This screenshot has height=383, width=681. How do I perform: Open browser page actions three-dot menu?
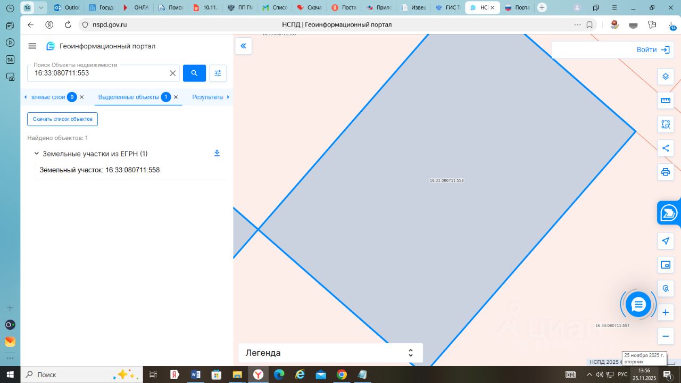pos(578,25)
